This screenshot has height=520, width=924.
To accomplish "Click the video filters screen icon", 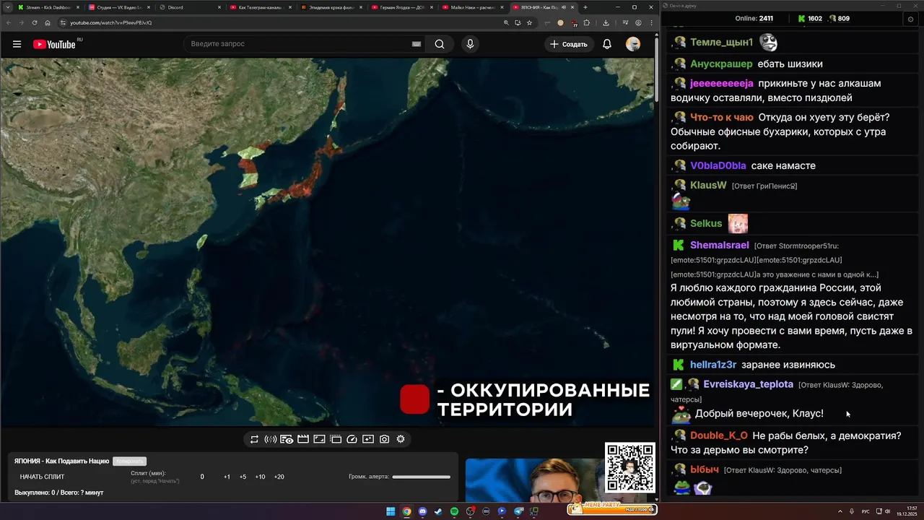I will [x=368, y=439].
